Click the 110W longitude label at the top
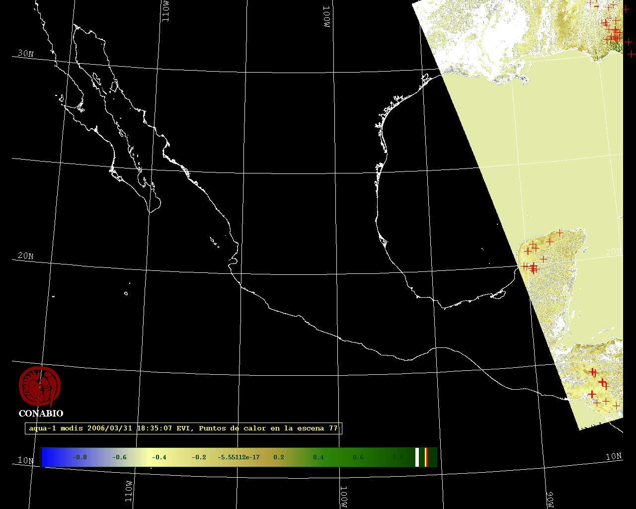Image resolution: width=636 pixels, height=509 pixels. 165,11
